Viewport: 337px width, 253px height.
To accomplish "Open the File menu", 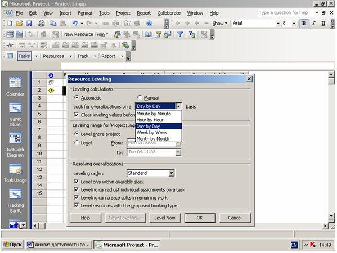I will click(x=19, y=13).
